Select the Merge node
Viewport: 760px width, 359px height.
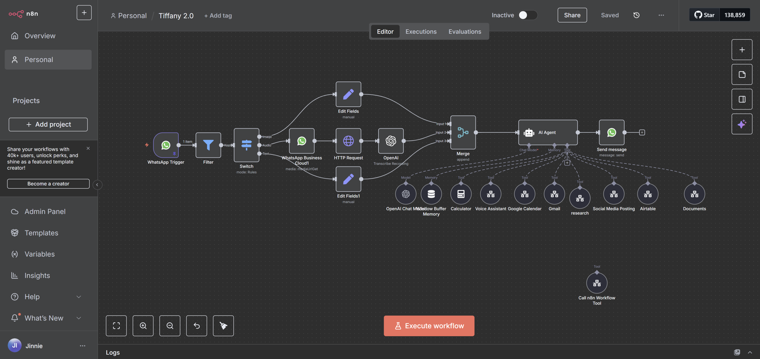[463, 133]
